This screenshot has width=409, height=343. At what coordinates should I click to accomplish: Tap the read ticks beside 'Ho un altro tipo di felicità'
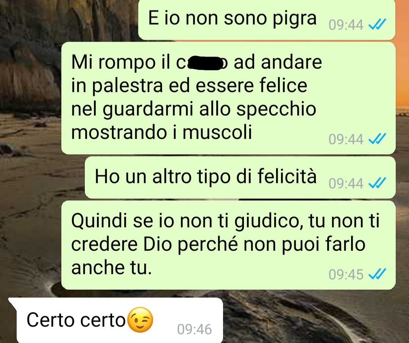pyautogui.click(x=377, y=183)
